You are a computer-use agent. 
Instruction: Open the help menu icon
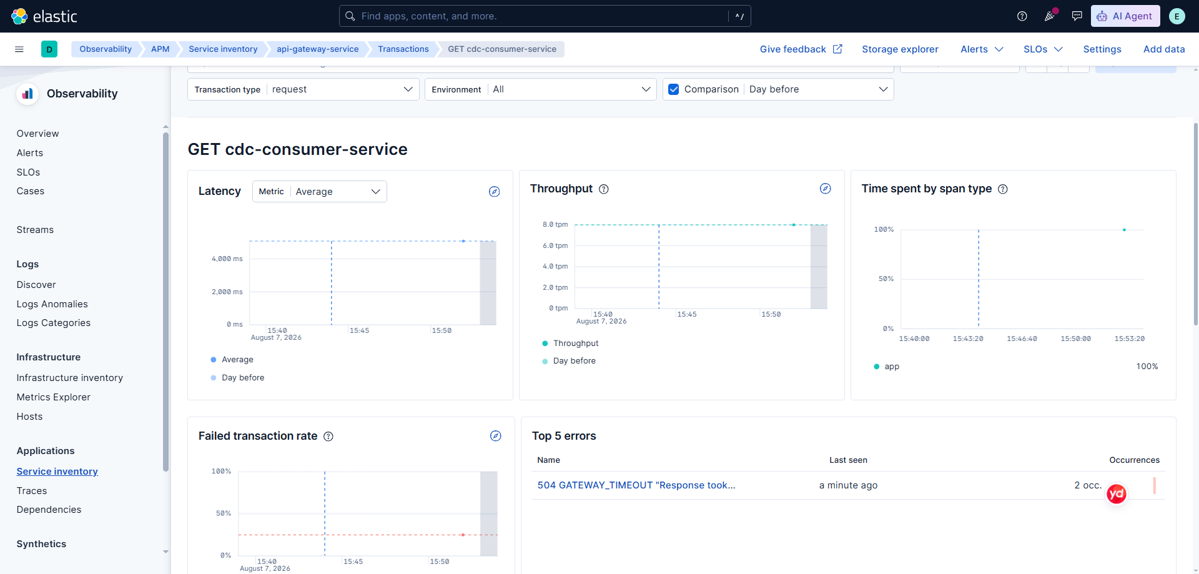(1022, 16)
